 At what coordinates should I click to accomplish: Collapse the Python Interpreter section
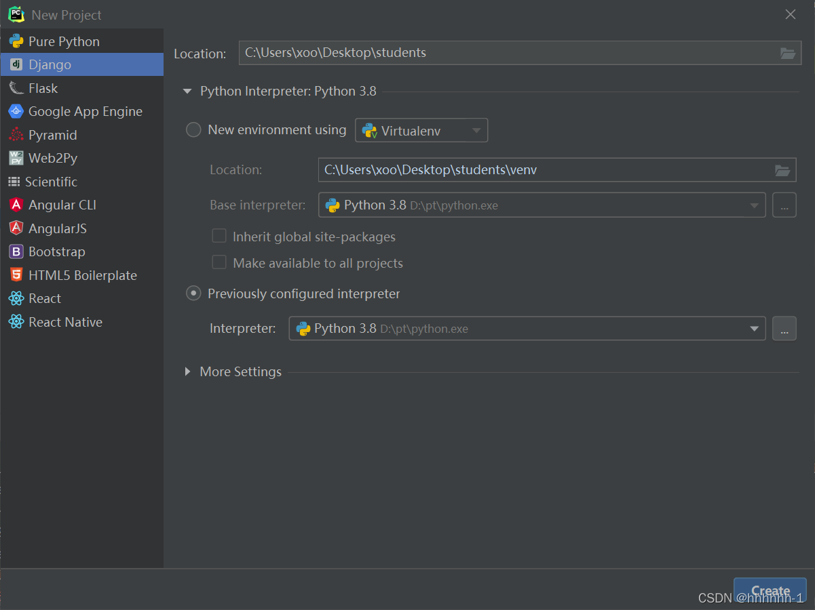coord(187,91)
